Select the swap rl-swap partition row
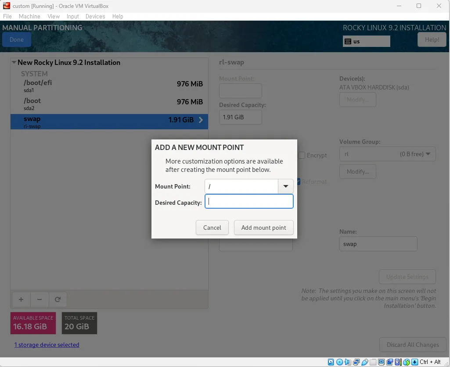Viewport: 450px width, 367px height. click(109, 121)
